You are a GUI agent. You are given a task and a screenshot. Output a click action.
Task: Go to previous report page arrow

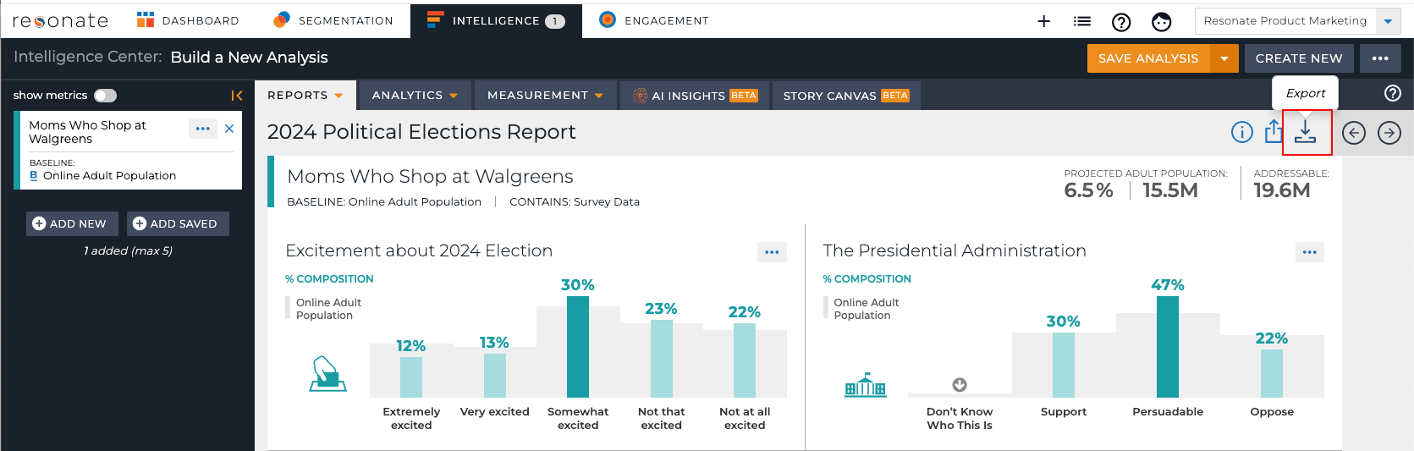point(1354,133)
